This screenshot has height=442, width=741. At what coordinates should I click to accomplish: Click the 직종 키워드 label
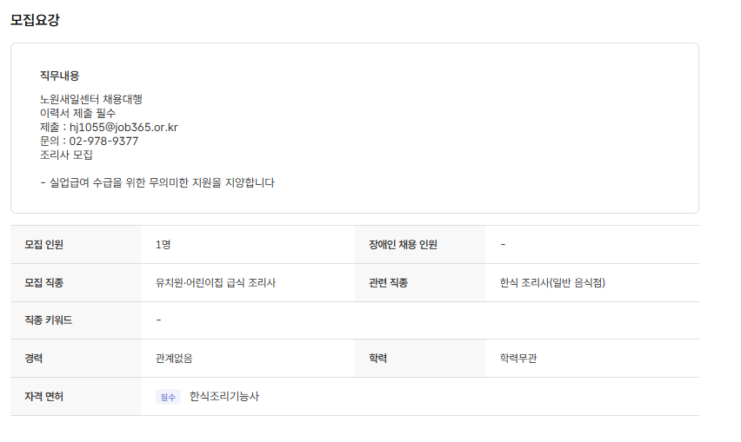pyautogui.click(x=49, y=320)
